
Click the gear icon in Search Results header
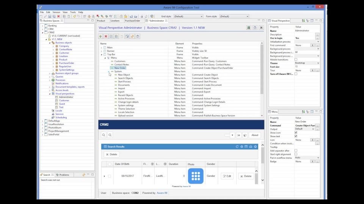tap(242, 147)
